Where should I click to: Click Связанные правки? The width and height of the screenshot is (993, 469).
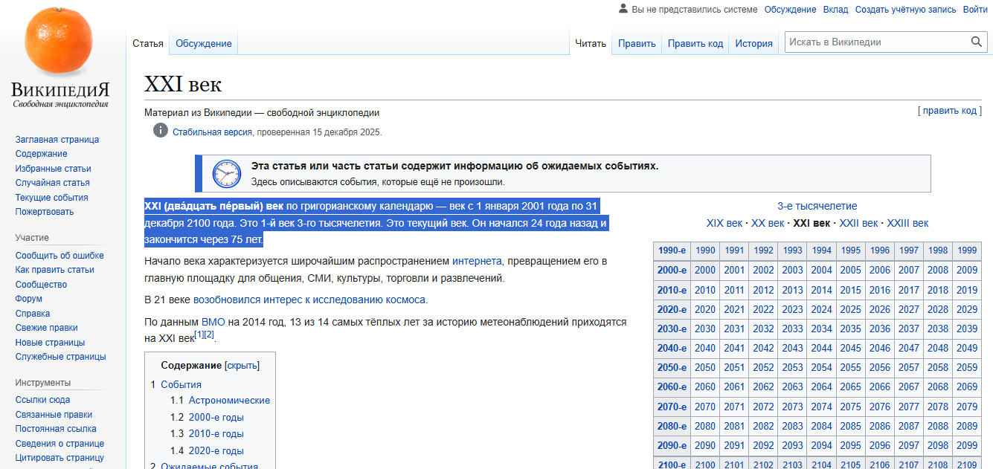coord(54,415)
